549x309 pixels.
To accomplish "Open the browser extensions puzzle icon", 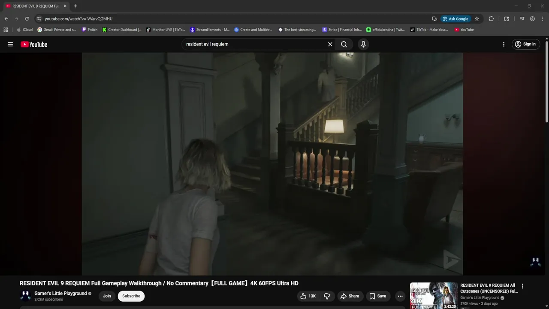I will coord(492,19).
